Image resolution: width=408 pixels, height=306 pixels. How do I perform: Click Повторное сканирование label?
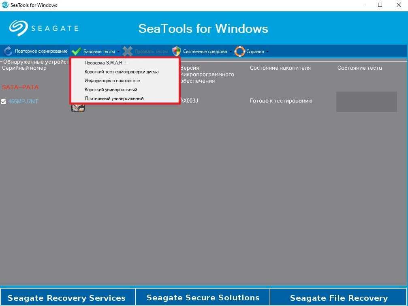coord(41,51)
